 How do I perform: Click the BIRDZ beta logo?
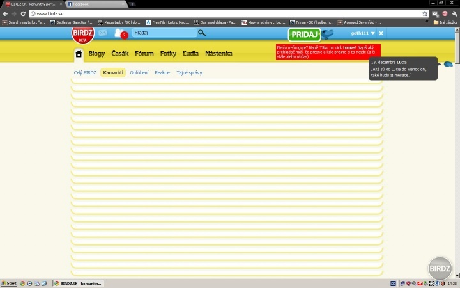[x=82, y=34]
